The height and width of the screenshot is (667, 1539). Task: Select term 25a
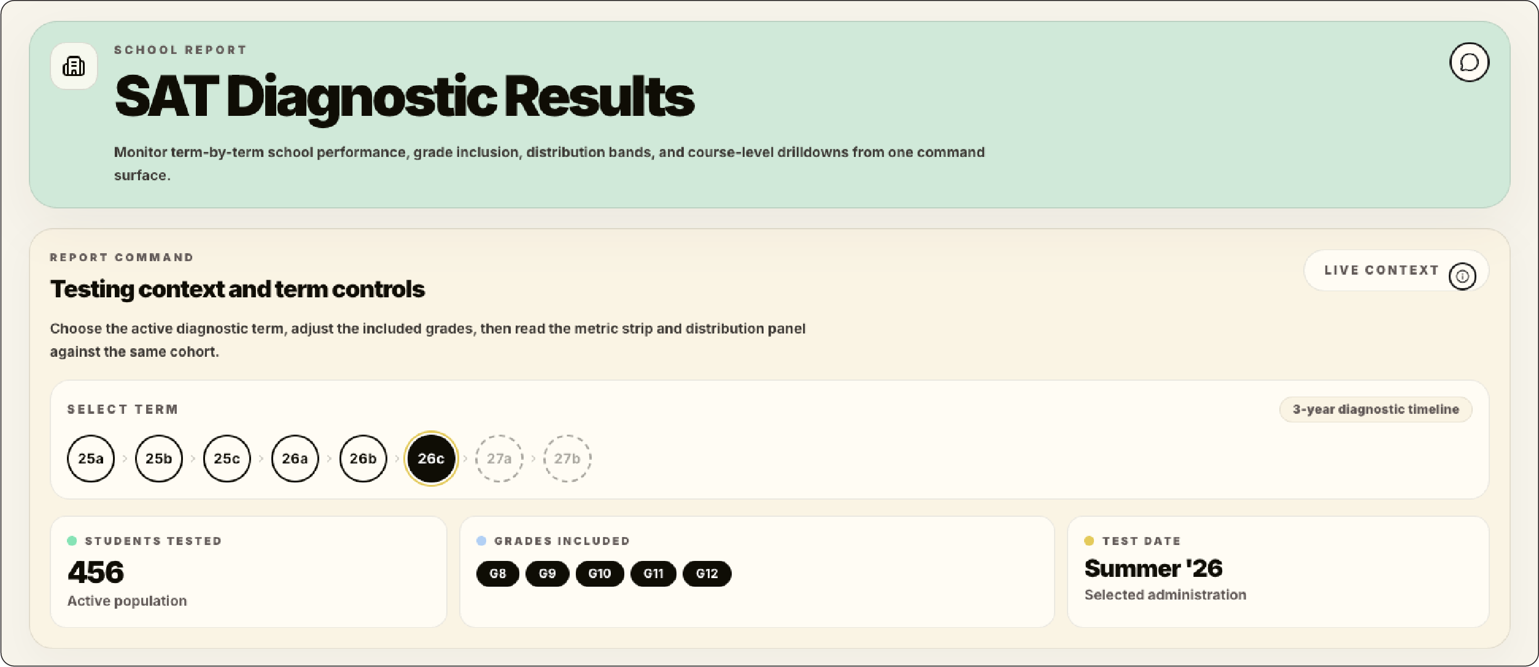tap(91, 459)
